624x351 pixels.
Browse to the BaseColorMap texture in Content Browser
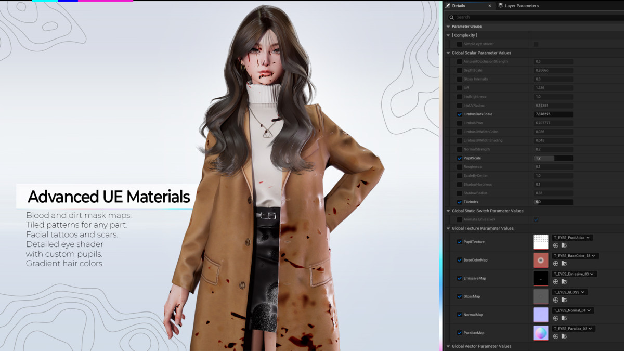coord(564,264)
